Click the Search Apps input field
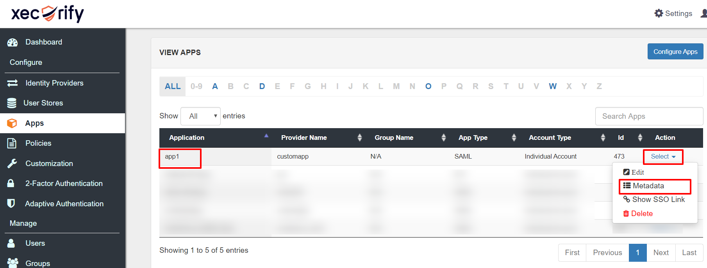 pyautogui.click(x=649, y=116)
